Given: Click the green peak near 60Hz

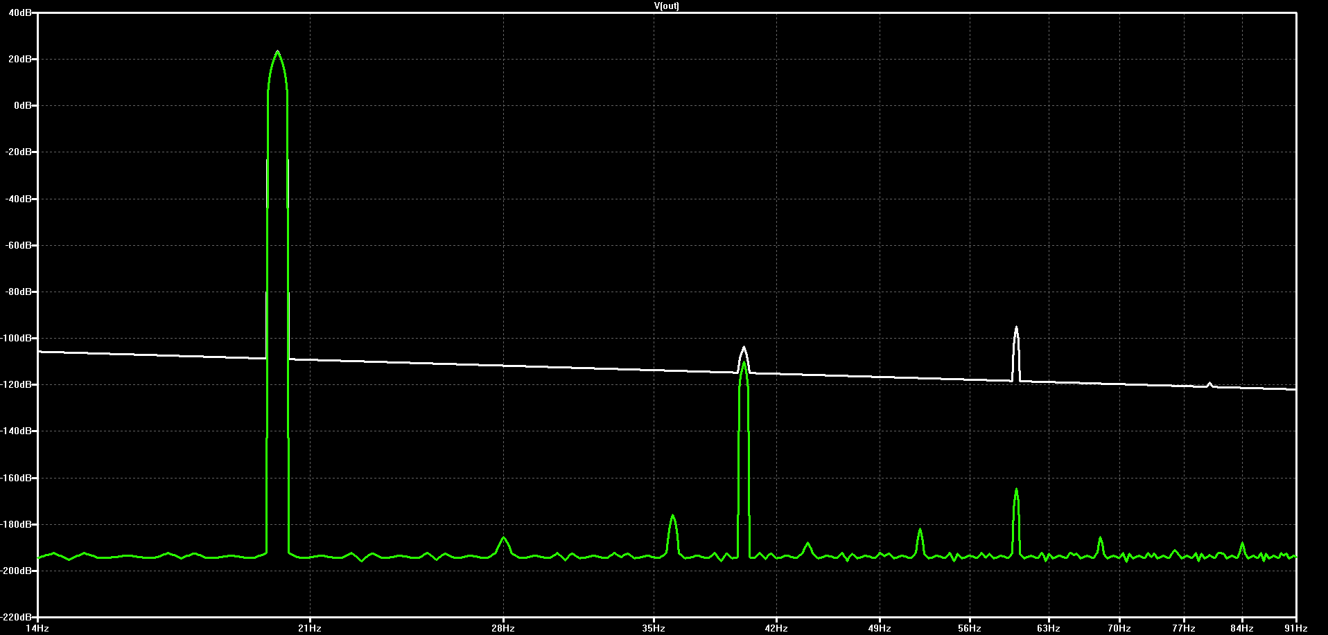Looking at the screenshot, I should click(x=1016, y=490).
